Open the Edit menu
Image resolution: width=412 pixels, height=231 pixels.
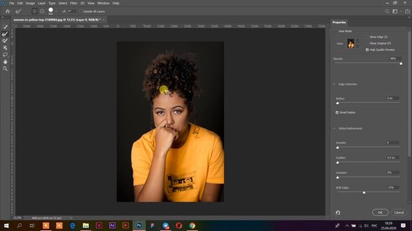(x=20, y=3)
